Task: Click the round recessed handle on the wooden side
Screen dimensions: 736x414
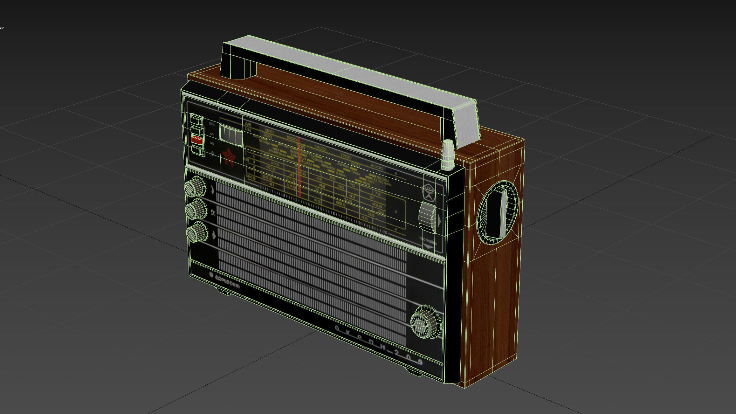Action: click(x=497, y=212)
